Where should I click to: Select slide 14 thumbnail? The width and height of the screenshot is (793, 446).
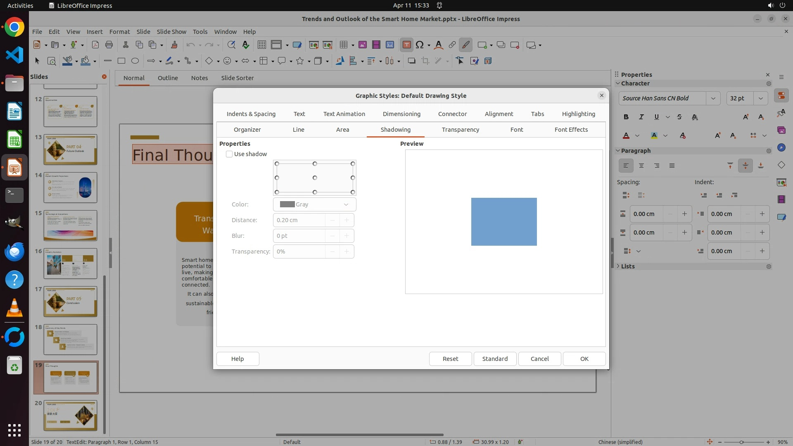pyautogui.click(x=70, y=187)
